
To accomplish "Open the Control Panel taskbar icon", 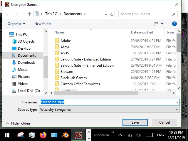I will [54, 135].
